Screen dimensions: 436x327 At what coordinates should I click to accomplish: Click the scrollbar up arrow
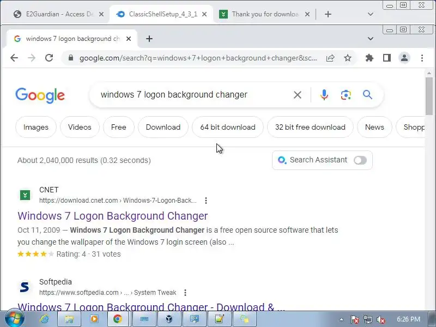[429, 73]
